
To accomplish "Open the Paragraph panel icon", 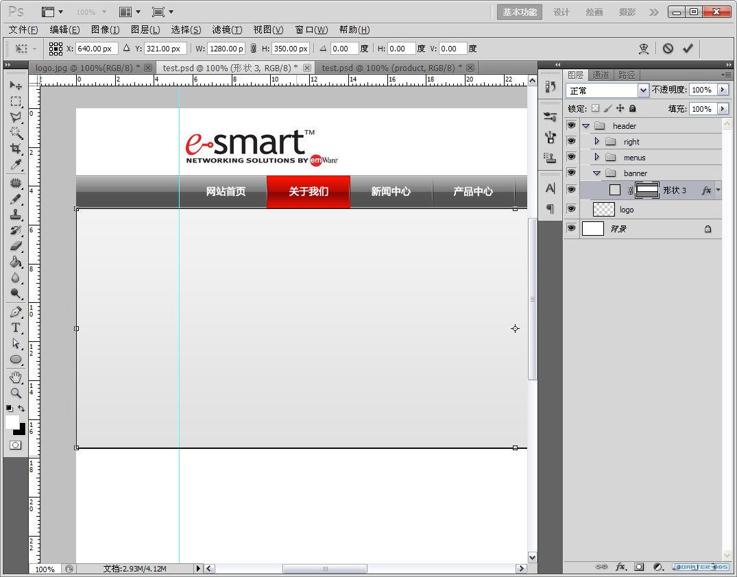I will 551,208.
